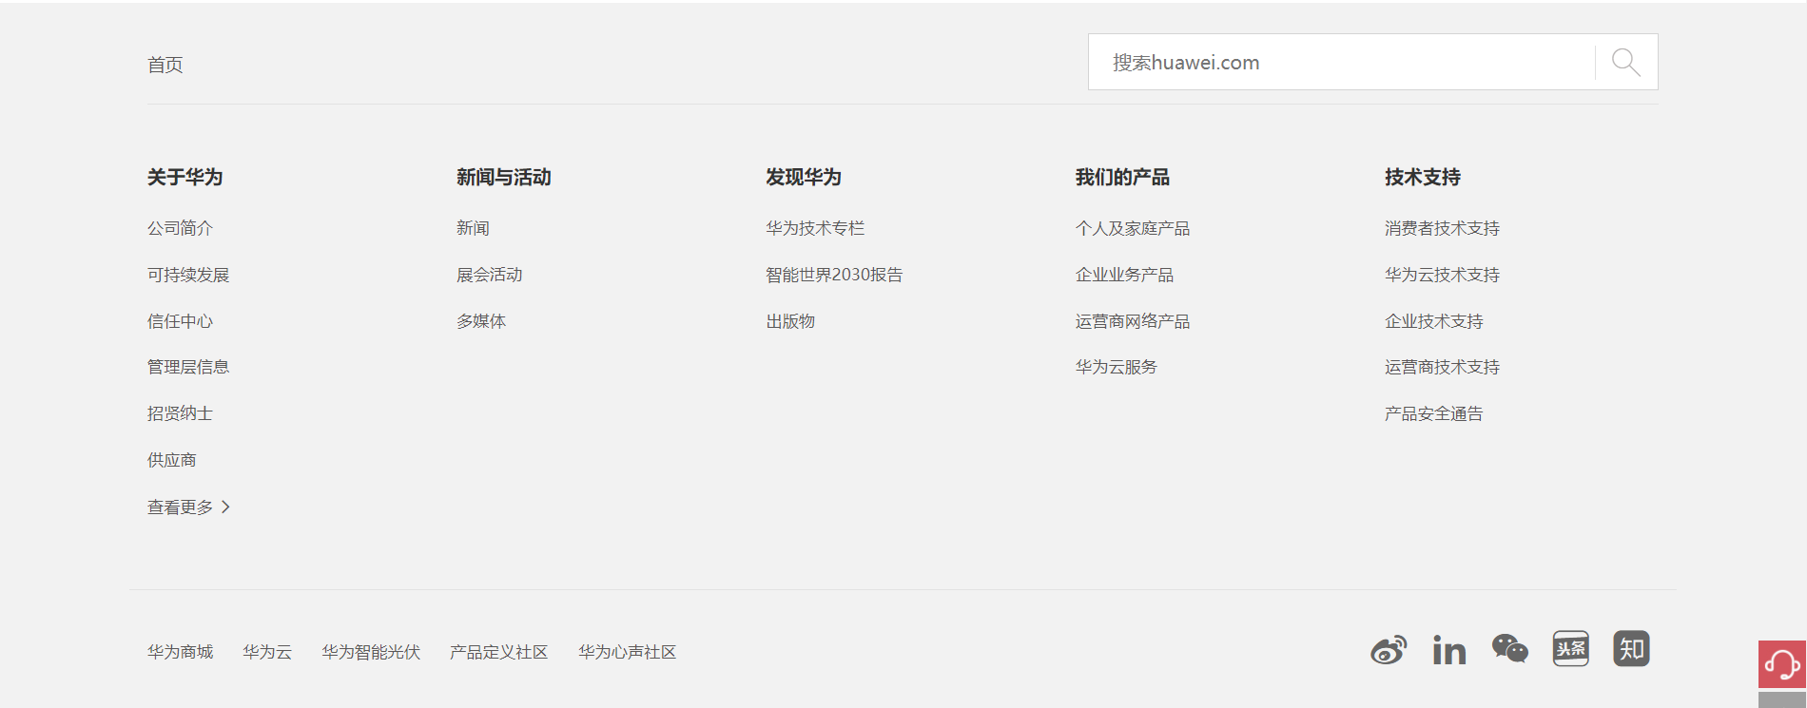Visit 产品定义社区 footer link

coord(499,652)
